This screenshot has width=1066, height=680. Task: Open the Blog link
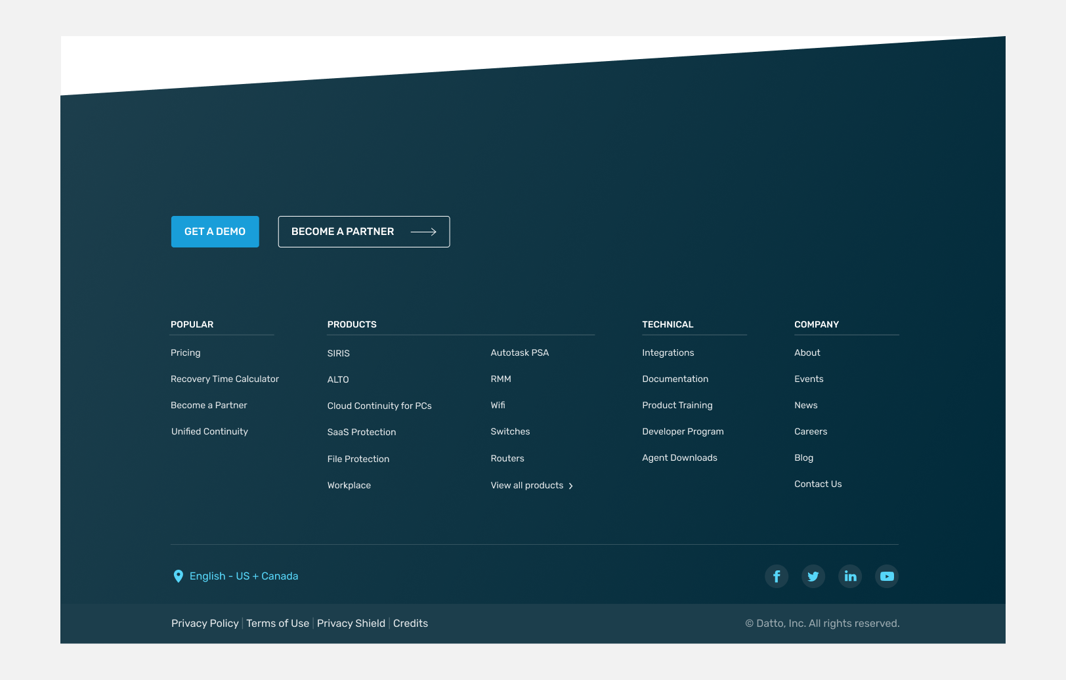(804, 457)
